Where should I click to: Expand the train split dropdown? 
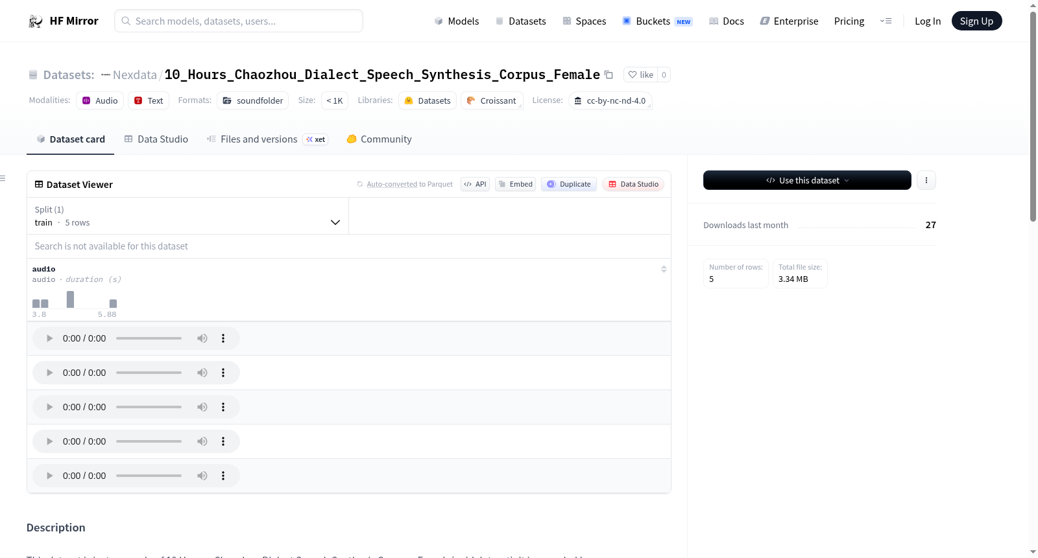pyautogui.click(x=187, y=216)
